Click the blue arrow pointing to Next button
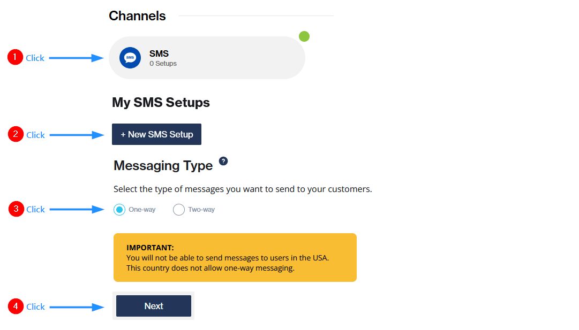The height and width of the screenshot is (330, 579). click(x=77, y=307)
